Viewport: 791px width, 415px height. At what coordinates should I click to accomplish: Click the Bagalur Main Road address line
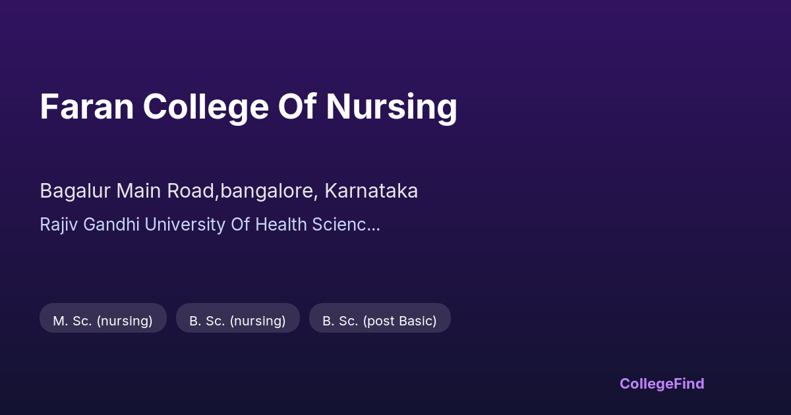click(229, 191)
